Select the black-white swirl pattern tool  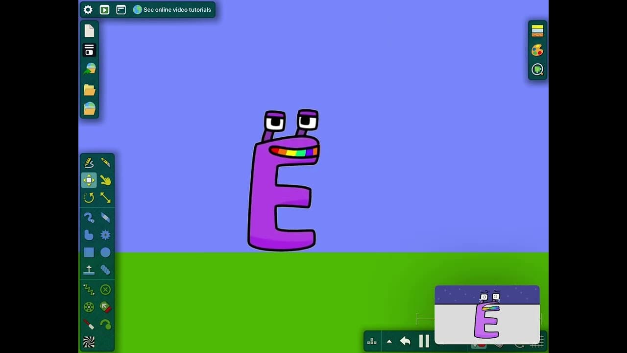tap(89, 342)
